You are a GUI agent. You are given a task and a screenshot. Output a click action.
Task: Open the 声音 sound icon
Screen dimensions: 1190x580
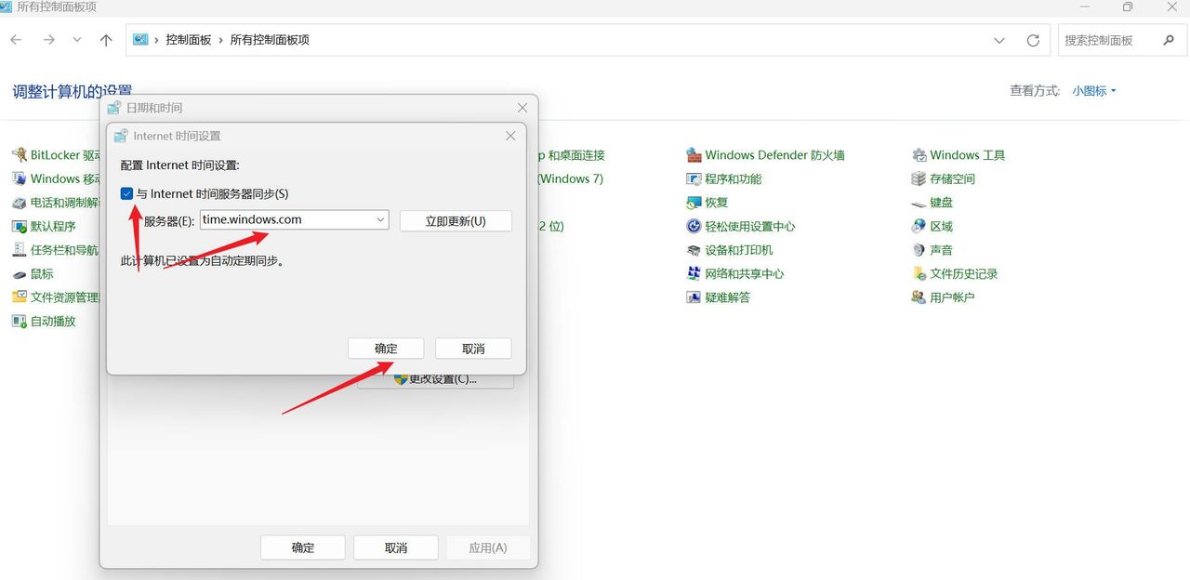tap(919, 250)
